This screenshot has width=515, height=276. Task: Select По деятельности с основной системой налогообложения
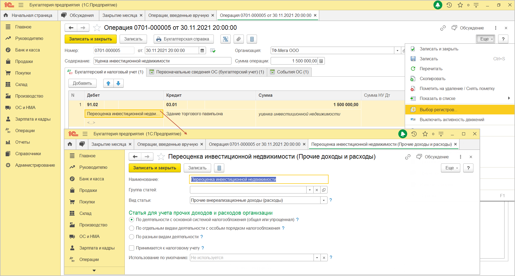point(131,220)
